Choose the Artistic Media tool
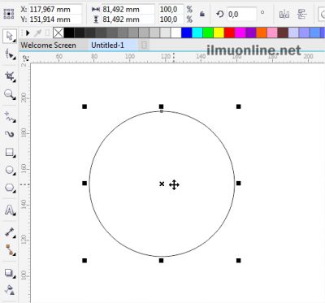The image size is (325, 303). 10,134
